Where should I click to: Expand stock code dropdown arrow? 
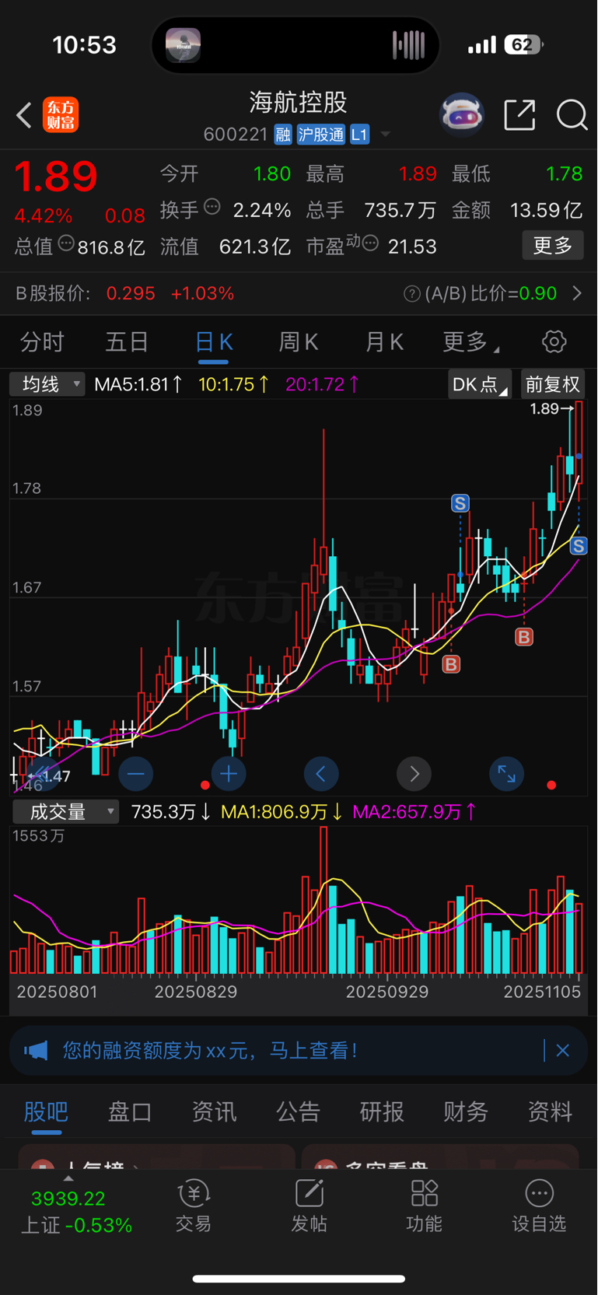385,135
